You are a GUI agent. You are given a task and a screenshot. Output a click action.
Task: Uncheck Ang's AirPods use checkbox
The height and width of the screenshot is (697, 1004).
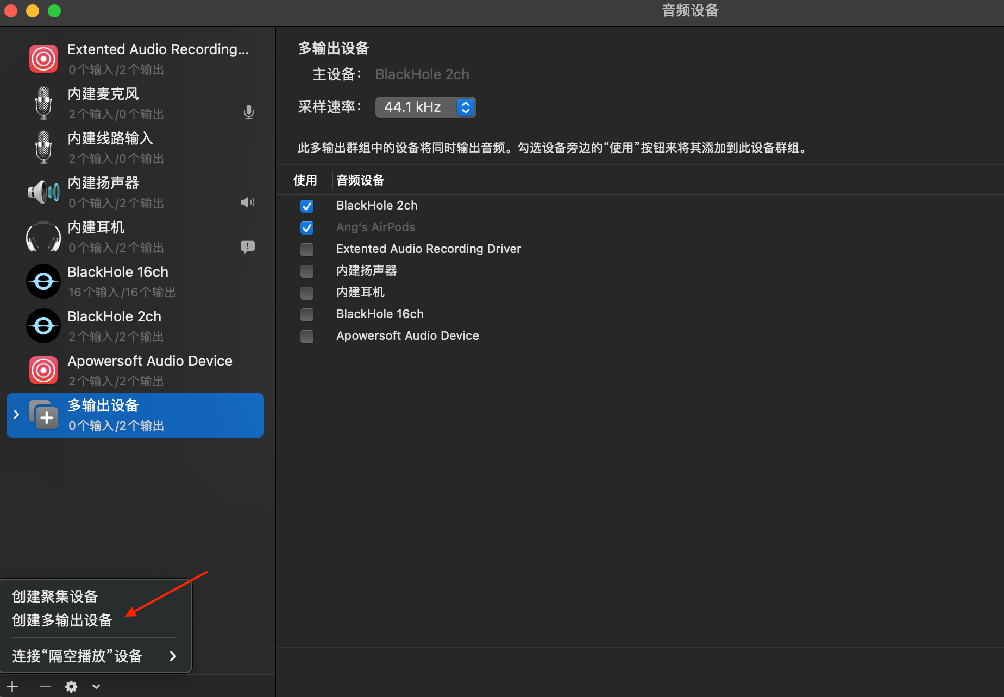click(307, 227)
